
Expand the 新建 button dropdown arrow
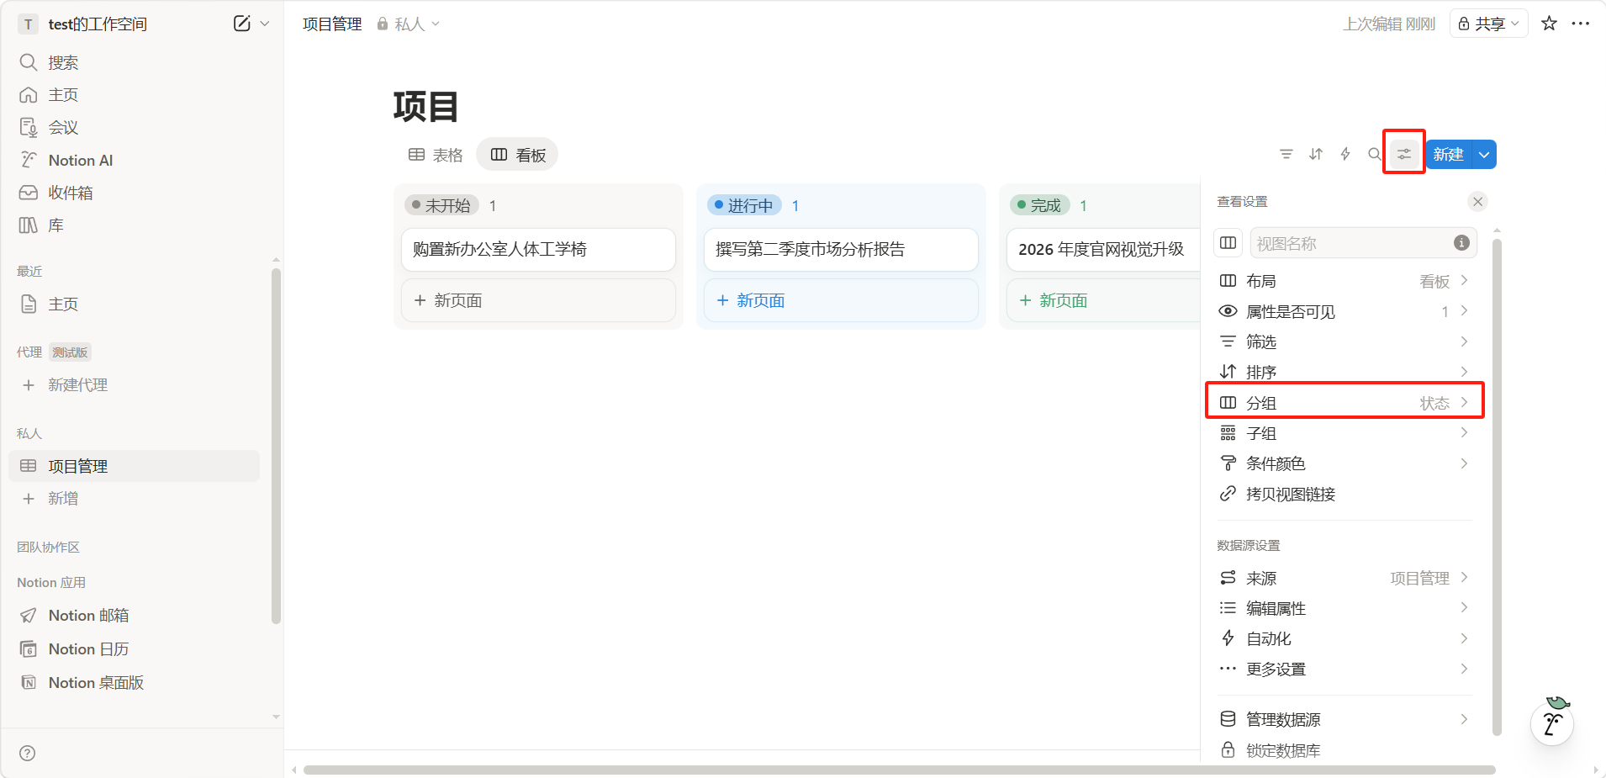click(1484, 155)
